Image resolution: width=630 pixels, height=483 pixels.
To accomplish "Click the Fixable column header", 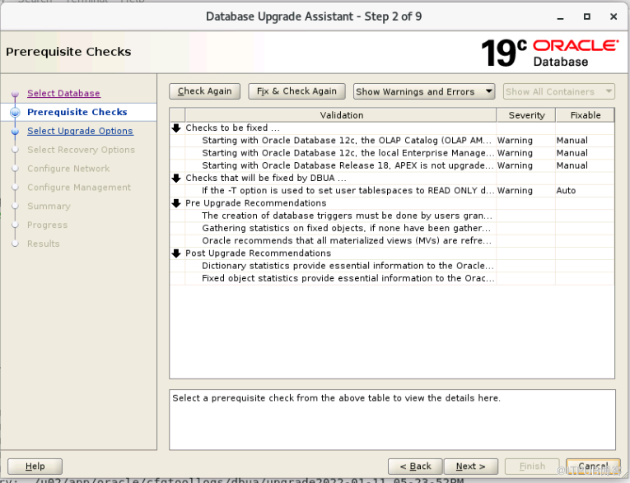I will tap(586, 115).
